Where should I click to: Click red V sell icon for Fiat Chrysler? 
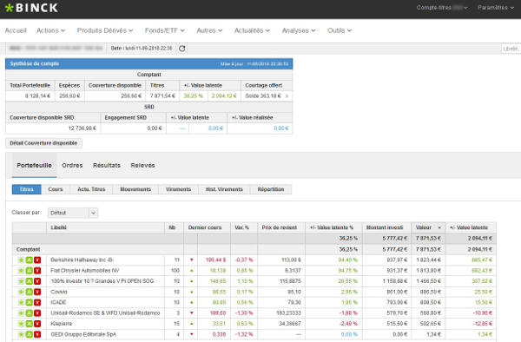[x=37, y=271]
